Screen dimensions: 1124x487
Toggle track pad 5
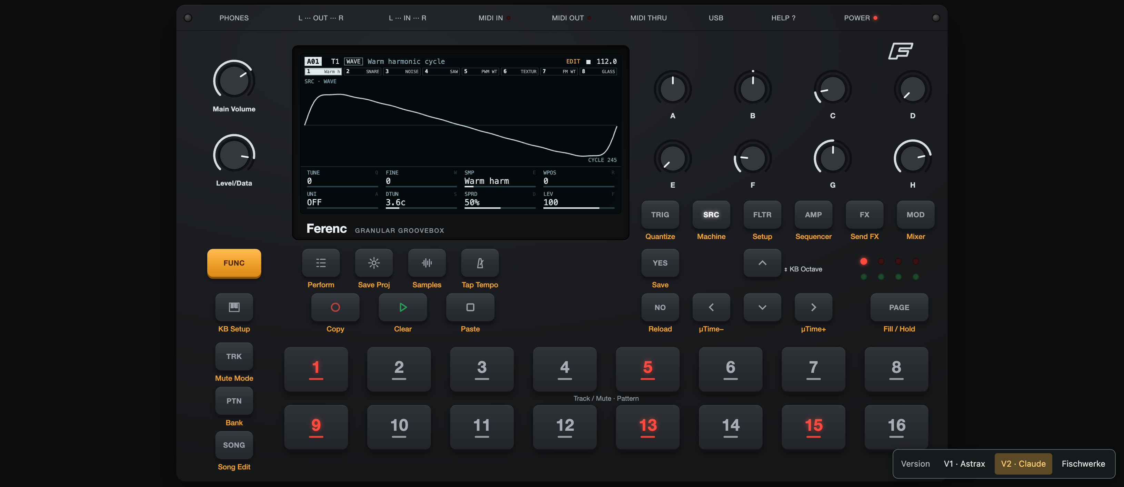pyautogui.click(x=648, y=369)
